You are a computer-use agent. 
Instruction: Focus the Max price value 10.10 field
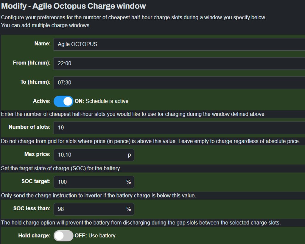click(x=89, y=155)
